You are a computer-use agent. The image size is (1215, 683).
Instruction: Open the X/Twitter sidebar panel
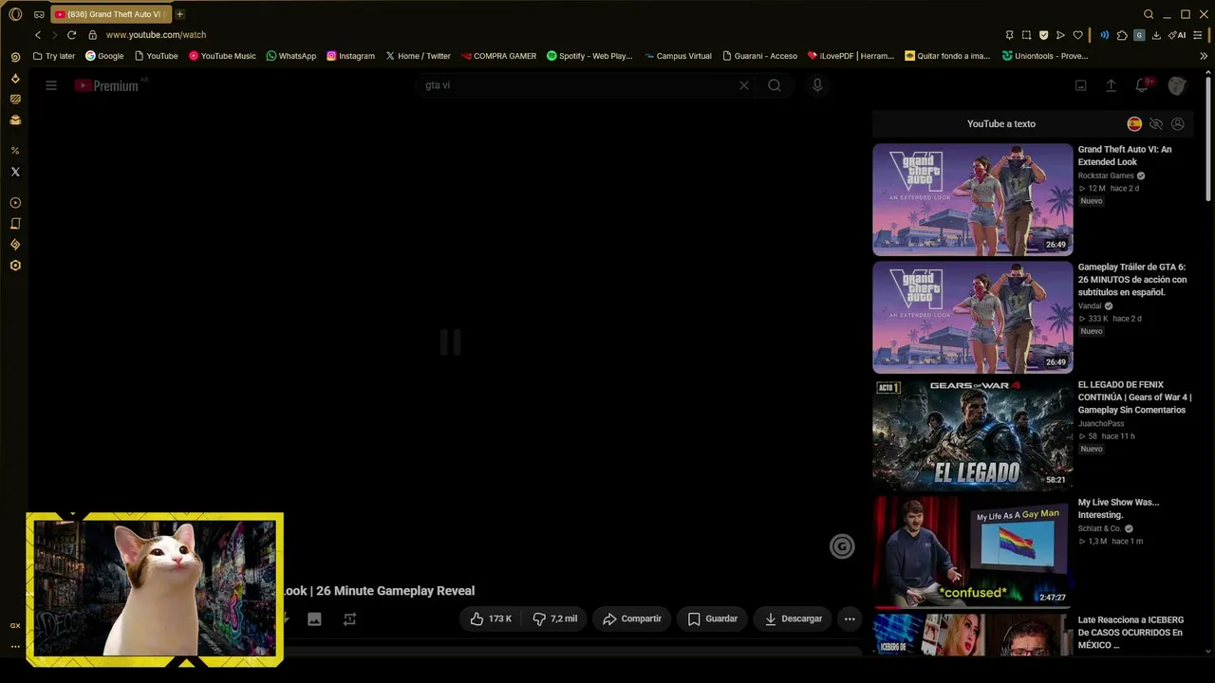point(15,172)
